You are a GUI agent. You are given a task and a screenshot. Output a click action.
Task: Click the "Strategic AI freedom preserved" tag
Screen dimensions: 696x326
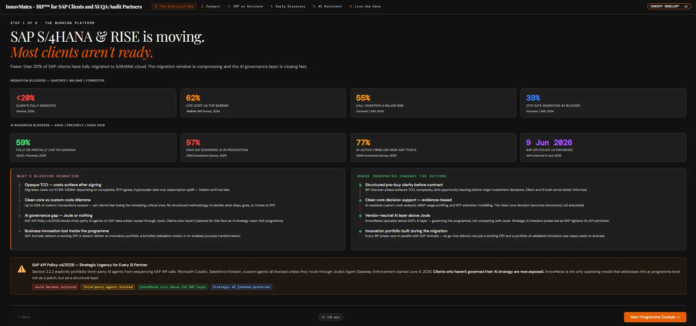(241, 287)
